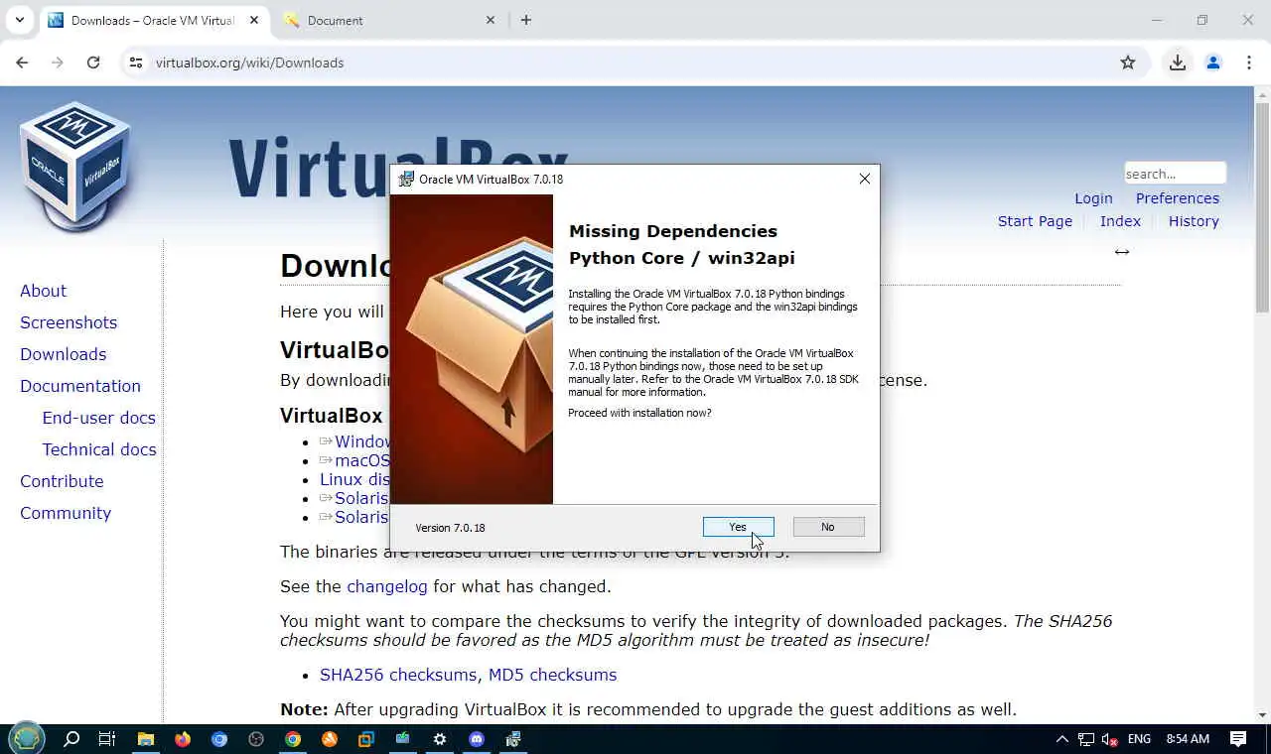Click the width toggle double-arrow icon
This screenshot has width=1271, height=754.
tap(1122, 252)
